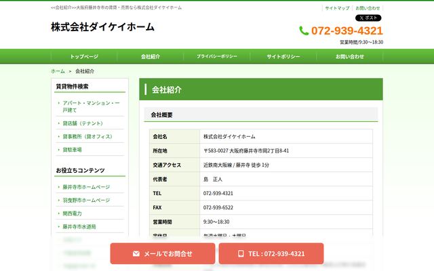The width and height of the screenshot is (434, 271).
Task: Click the 所在地 table label
Action: [160, 150]
